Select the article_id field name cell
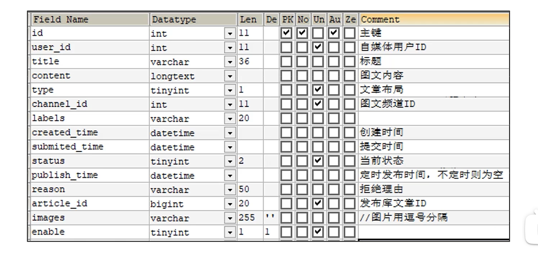This screenshot has height=259, width=538. pos(90,204)
